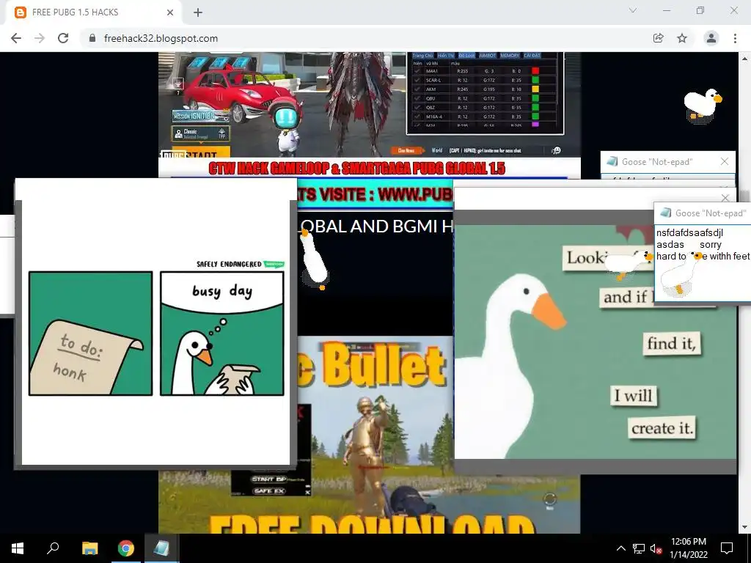Viewport: 751px width, 563px height.
Task: Click the text 'nsfdafdsaafsdjl' in the Not-epad
Action: 689,233
